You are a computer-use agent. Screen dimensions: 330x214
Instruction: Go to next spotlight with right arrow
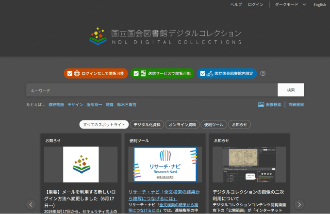coord(299,204)
